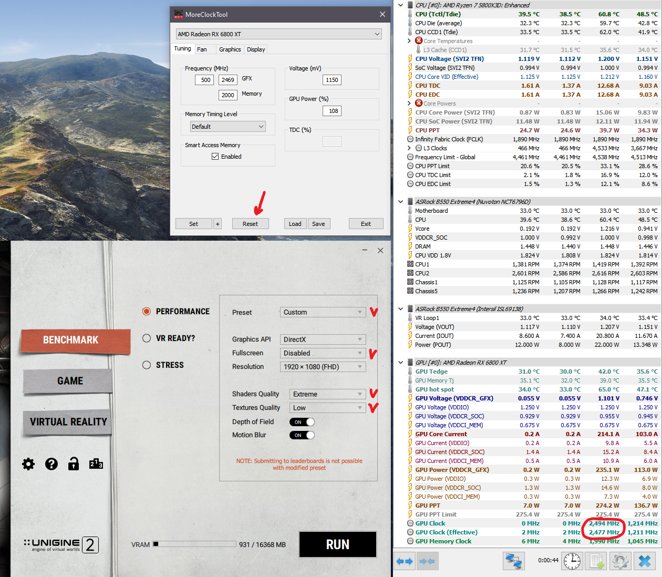Click GPU PPT lightning bolt icon
Image resolution: width=662 pixels, height=577 pixels.
(x=410, y=506)
